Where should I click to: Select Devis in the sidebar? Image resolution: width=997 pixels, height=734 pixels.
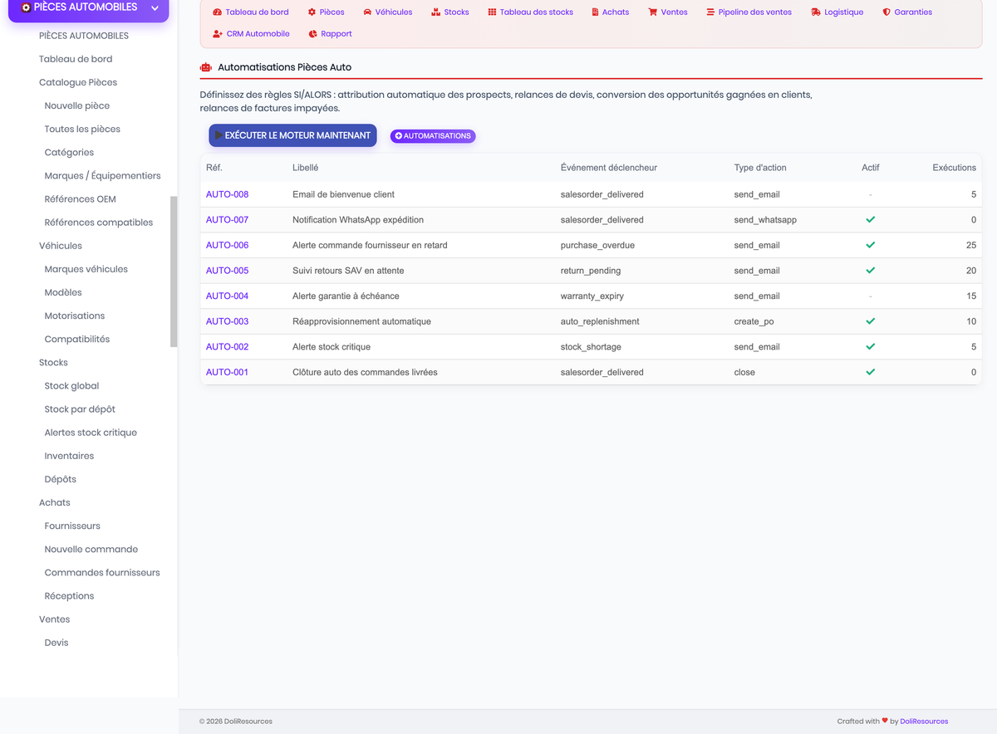[x=56, y=643]
